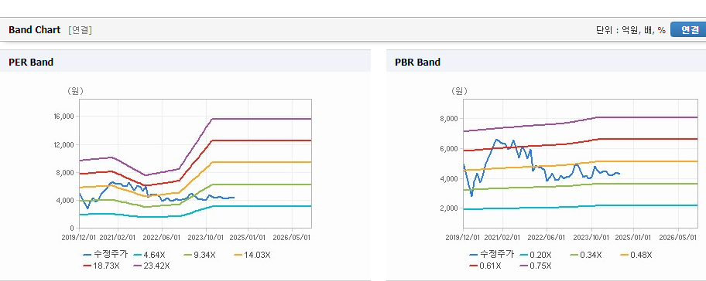The width and height of the screenshot is (706, 281).
Task: Click the 단위 : 억원, 배, % text
Action: click(631, 30)
